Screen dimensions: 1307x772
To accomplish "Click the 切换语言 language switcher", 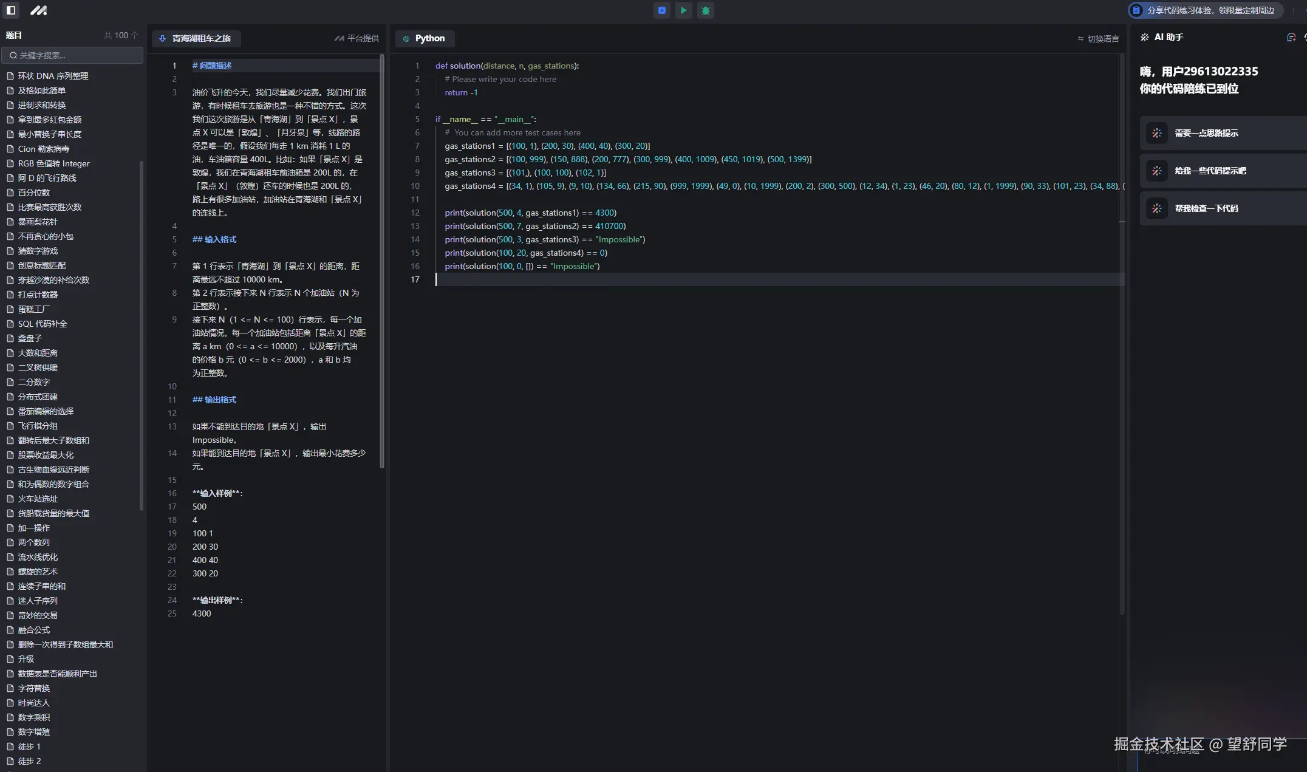I will tap(1098, 38).
